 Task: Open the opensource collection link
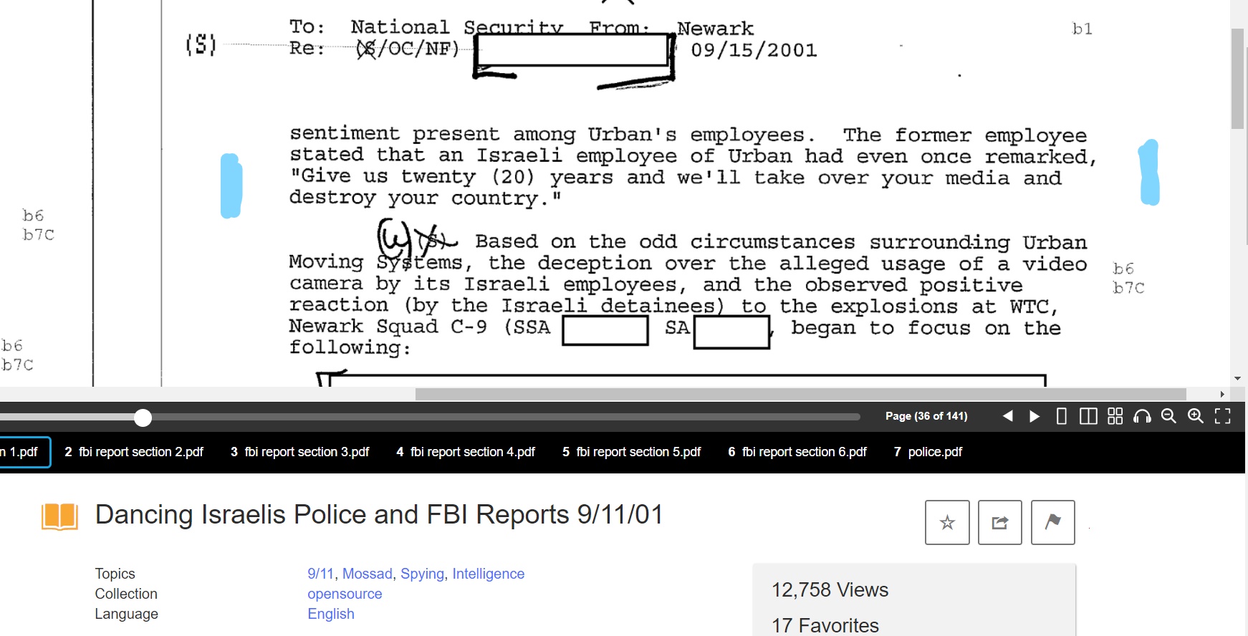(x=345, y=594)
